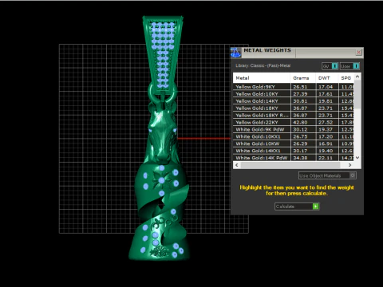Click the 42.80 grams value
Viewport: 383px width, 287px height.
coord(300,123)
